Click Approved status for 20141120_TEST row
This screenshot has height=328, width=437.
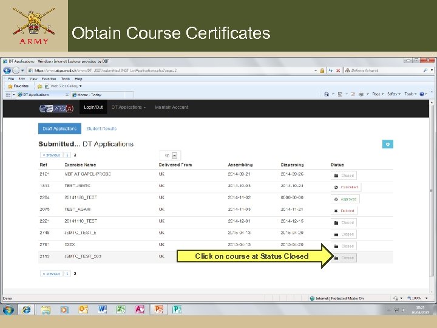pos(345,199)
